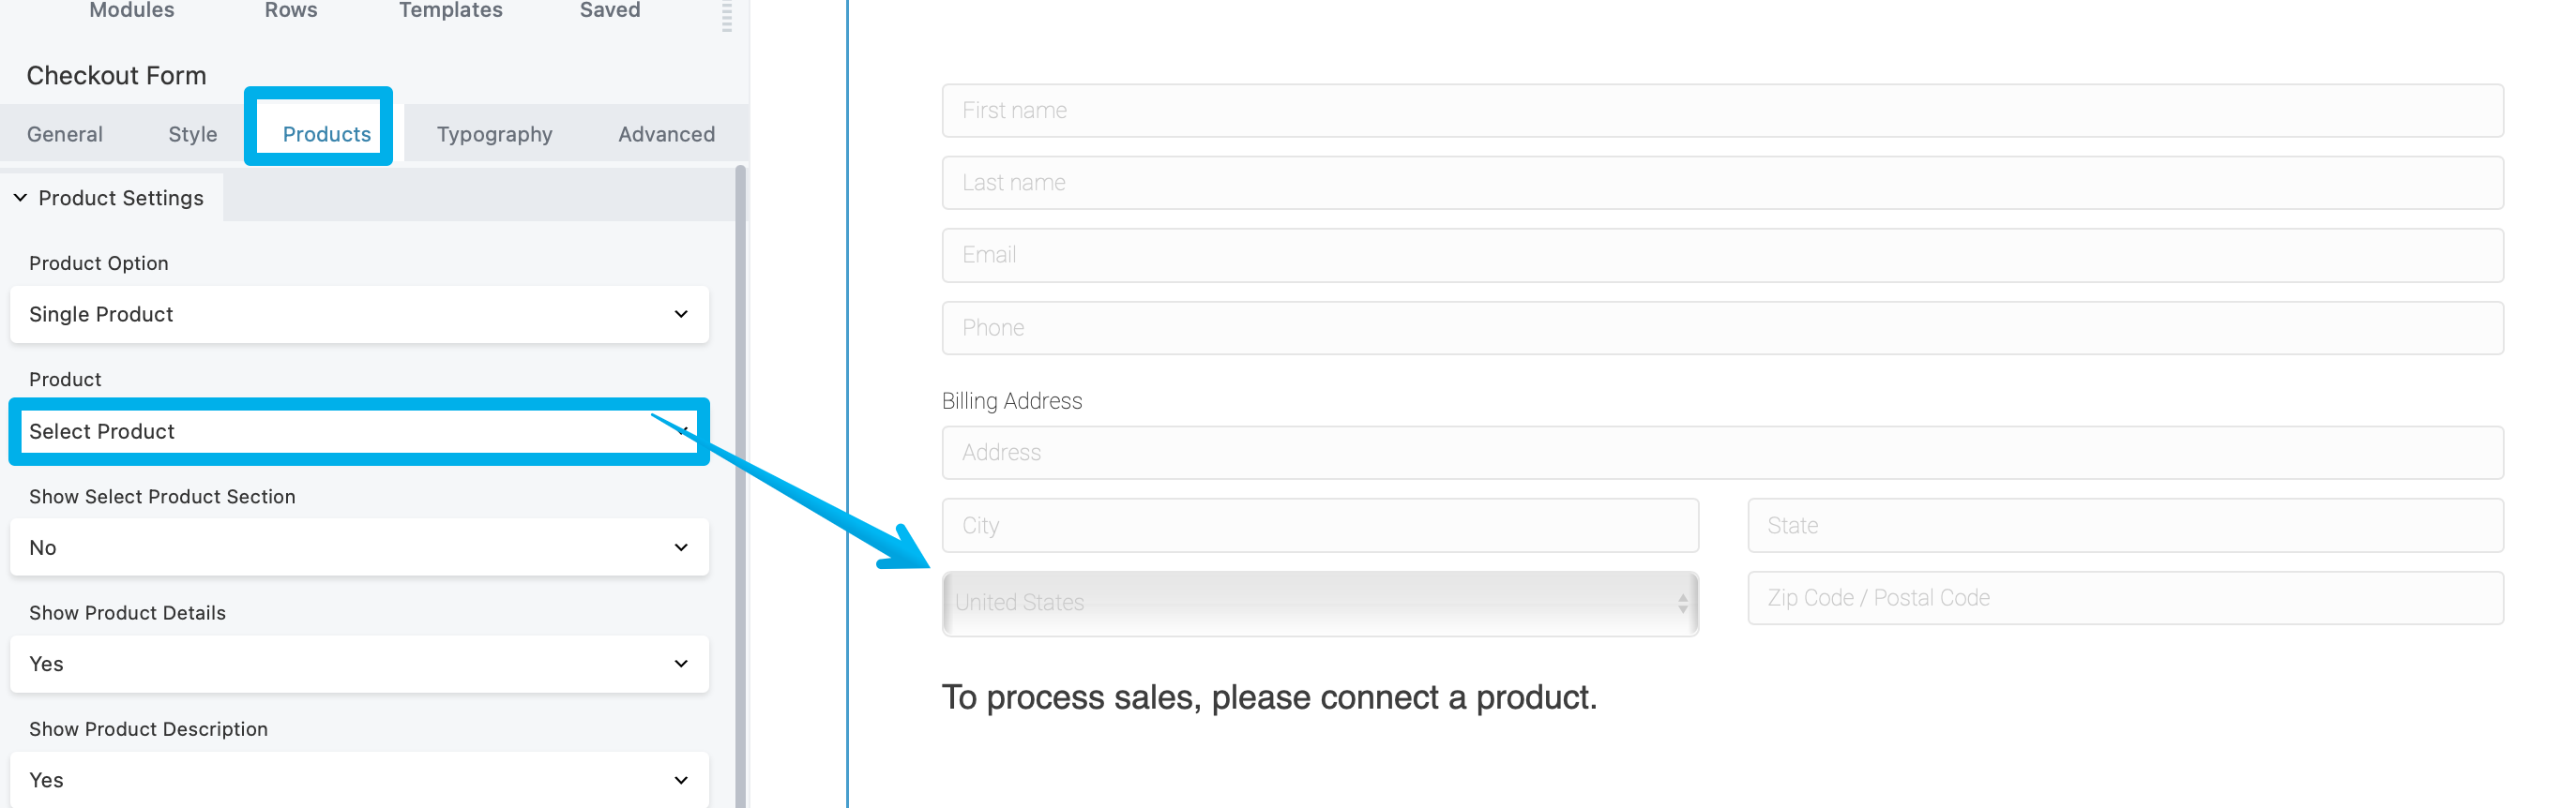Go to the Saved panel tab

610,10
